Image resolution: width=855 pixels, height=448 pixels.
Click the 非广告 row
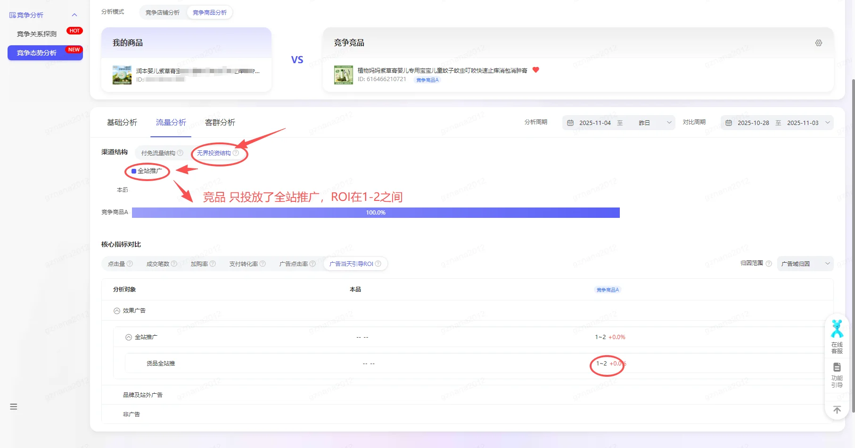pyautogui.click(x=467, y=415)
